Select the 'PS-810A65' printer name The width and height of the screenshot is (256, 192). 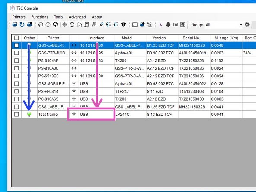(x=48, y=99)
